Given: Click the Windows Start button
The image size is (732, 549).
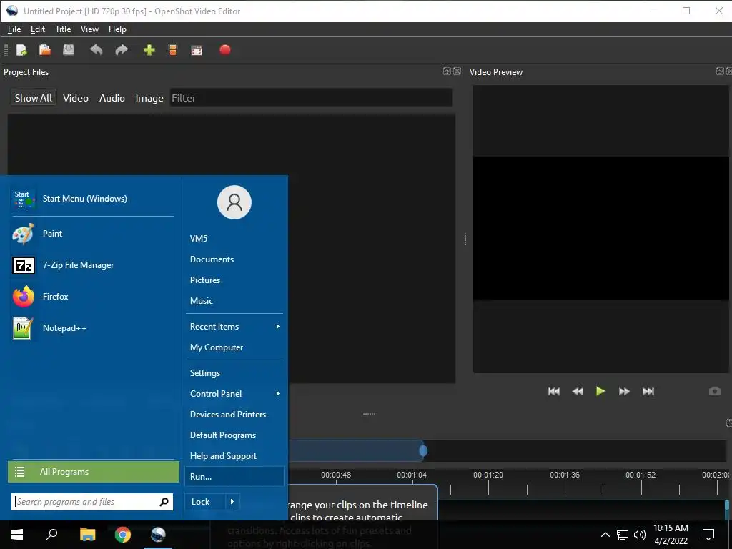Looking at the screenshot, I should (x=17, y=535).
